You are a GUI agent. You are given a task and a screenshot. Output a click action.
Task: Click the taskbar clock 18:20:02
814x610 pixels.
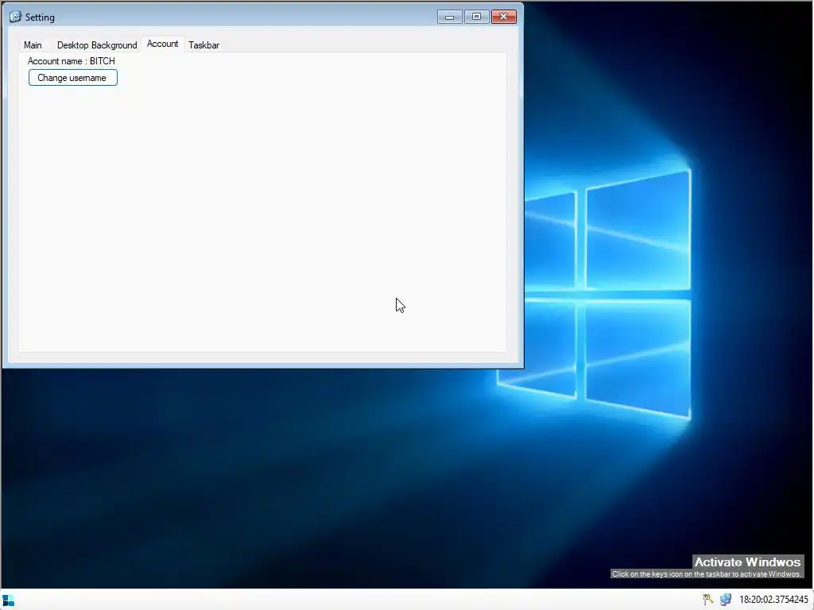click(773, 600)
